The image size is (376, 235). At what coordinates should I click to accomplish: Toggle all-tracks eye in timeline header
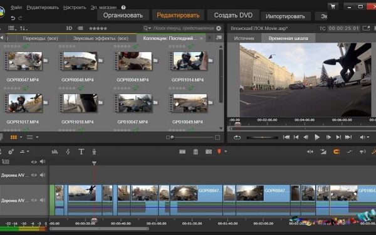pyautogui.click(x=34, y=162)
